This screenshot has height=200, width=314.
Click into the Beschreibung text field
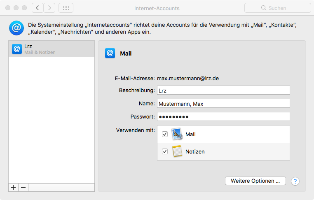coord(223,90)
